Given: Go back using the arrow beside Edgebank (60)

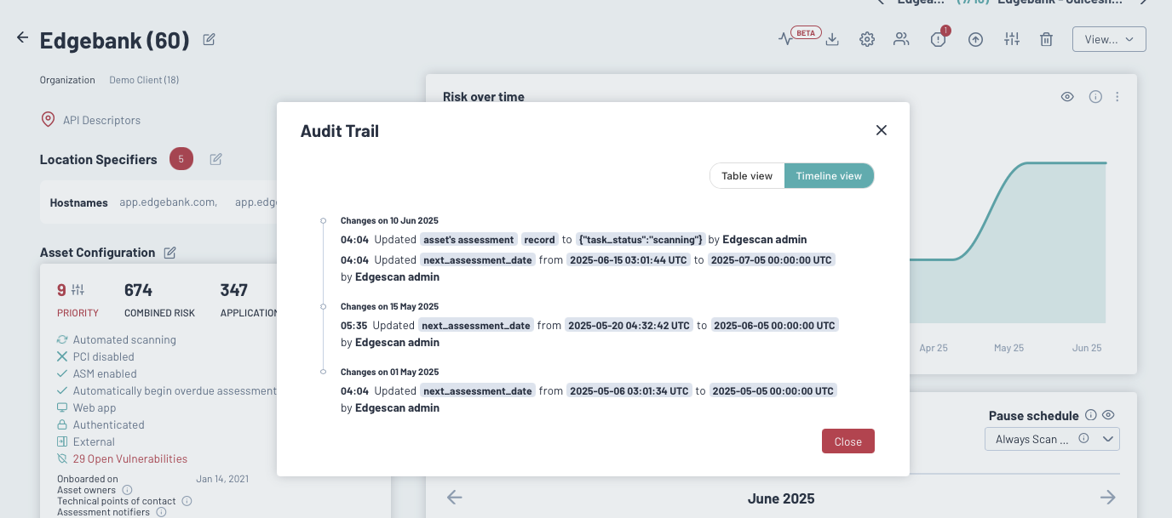Looking at the screenshot, I should point(22,38).
